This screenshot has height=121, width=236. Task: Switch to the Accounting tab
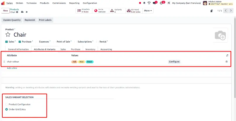pos(106,49)
